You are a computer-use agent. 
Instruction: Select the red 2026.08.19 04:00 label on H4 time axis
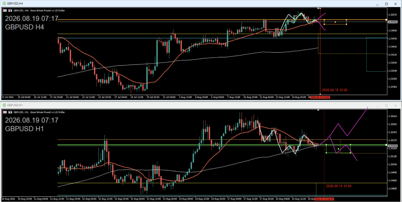pos(320,97)
